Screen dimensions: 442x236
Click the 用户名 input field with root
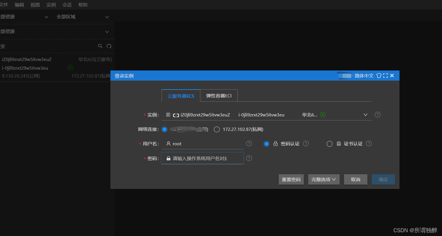pyautogui.click(x=202, y=144)
